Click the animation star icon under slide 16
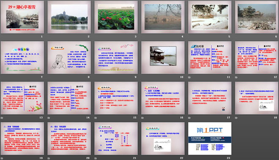279x160 pixels. click(x=142, y=118)
